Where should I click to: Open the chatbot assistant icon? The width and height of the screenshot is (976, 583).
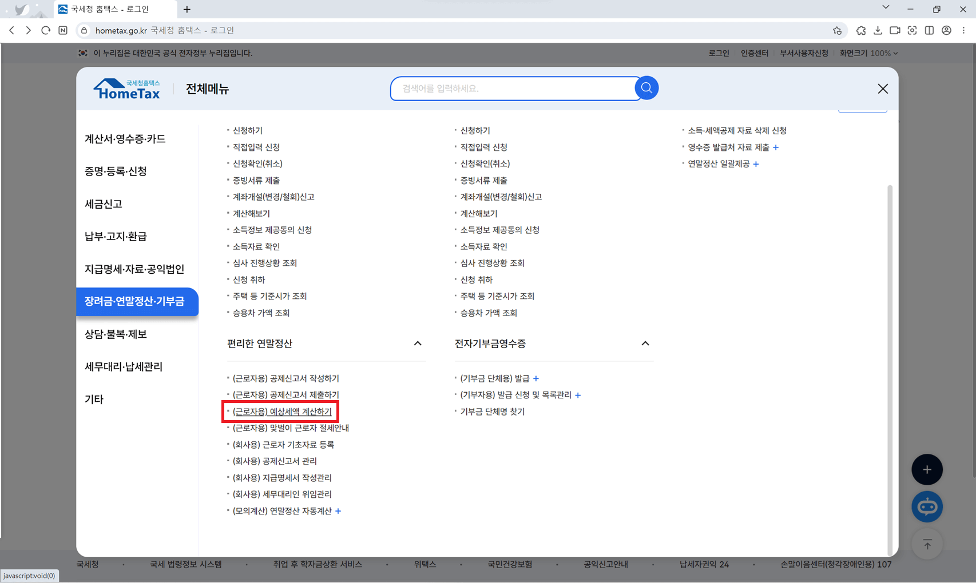pyautogui.click(x=927, y=506)
